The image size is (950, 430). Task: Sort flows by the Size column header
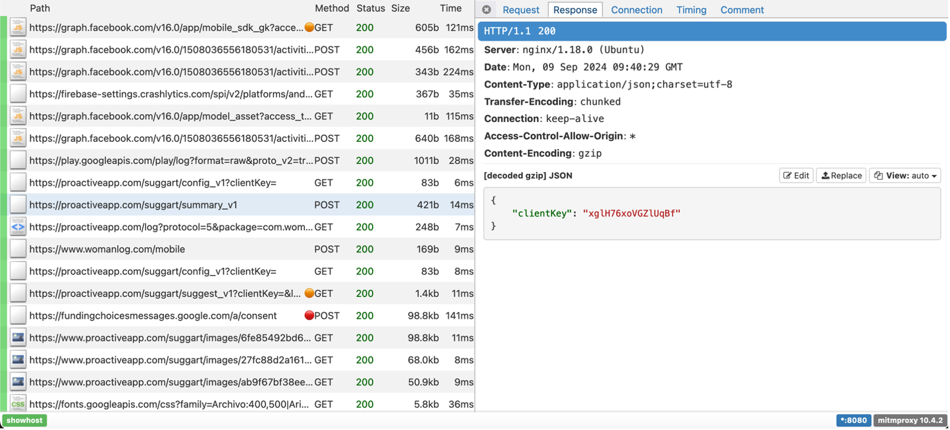point(400,8)
